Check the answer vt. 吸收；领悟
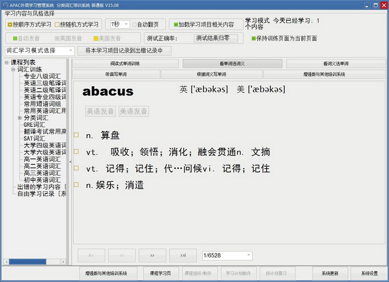Viewport: 389px width, 282px height. (76, 152)
